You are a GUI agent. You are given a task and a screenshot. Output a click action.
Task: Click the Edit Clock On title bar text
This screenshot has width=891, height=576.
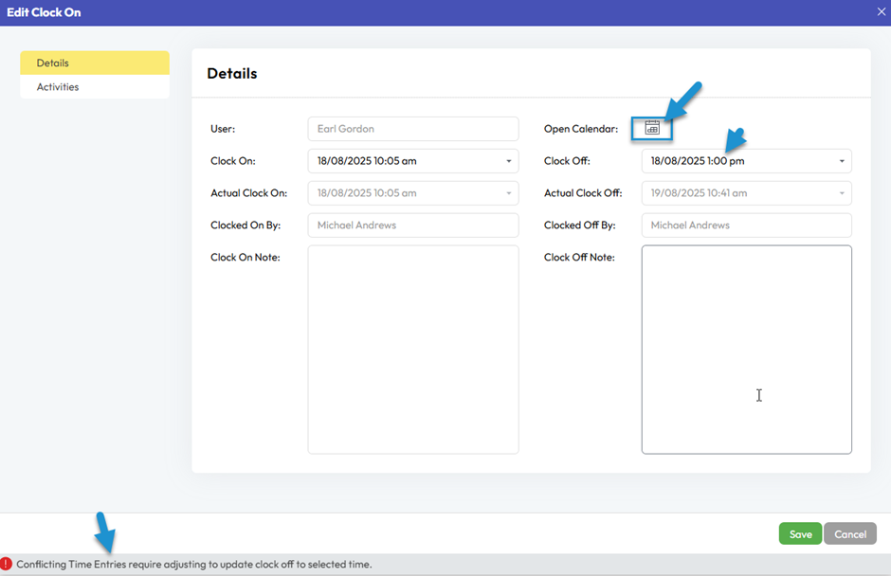tap(44, 12)
